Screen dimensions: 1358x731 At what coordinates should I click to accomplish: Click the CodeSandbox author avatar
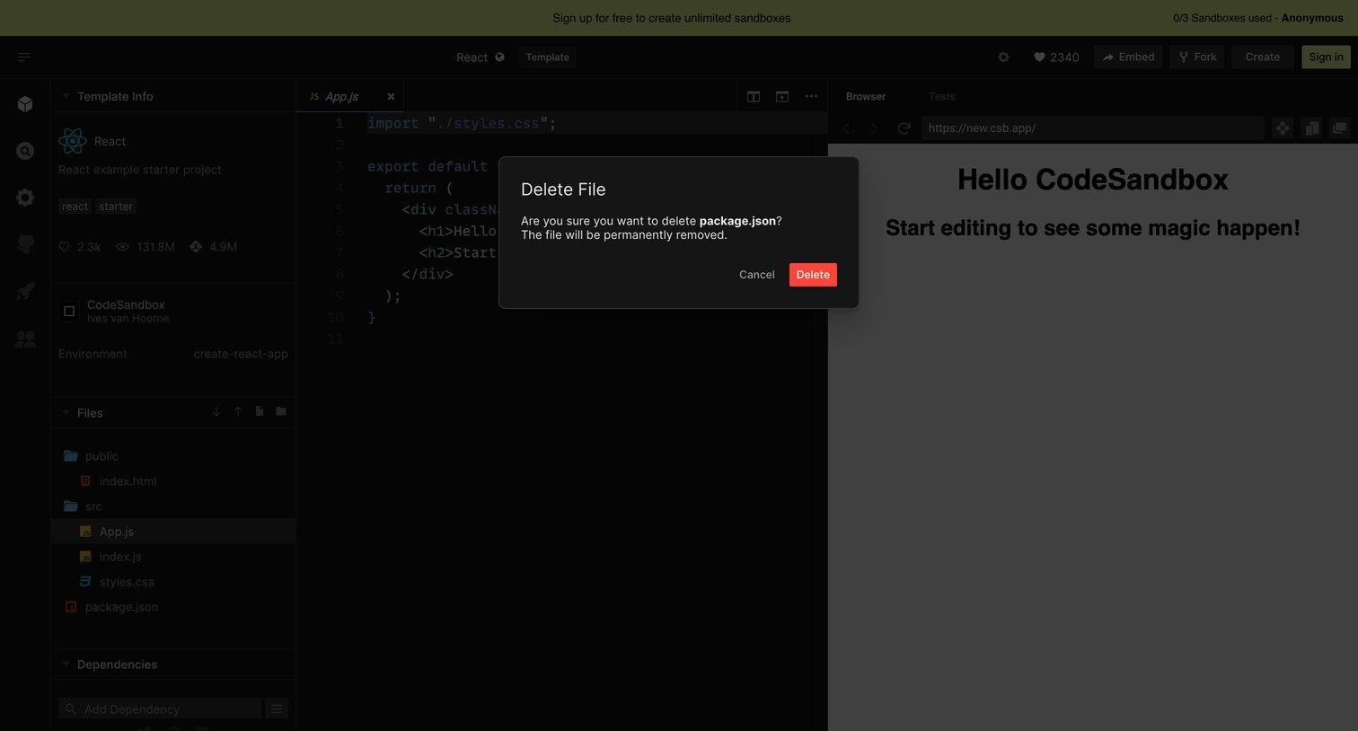69,312
